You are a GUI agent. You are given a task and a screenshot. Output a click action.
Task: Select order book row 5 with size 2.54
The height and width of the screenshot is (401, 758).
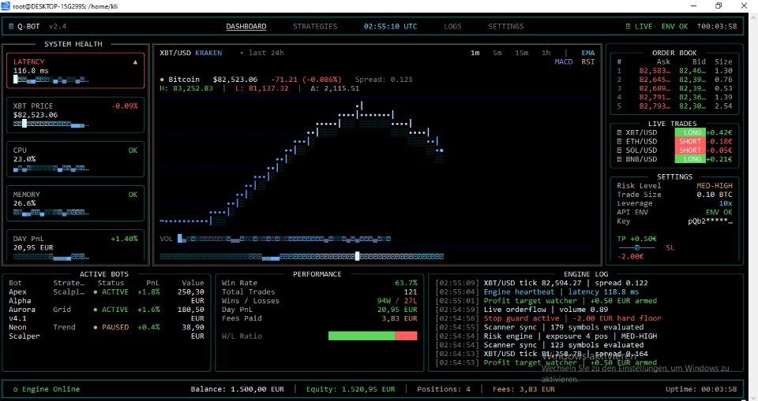point(674,106)
